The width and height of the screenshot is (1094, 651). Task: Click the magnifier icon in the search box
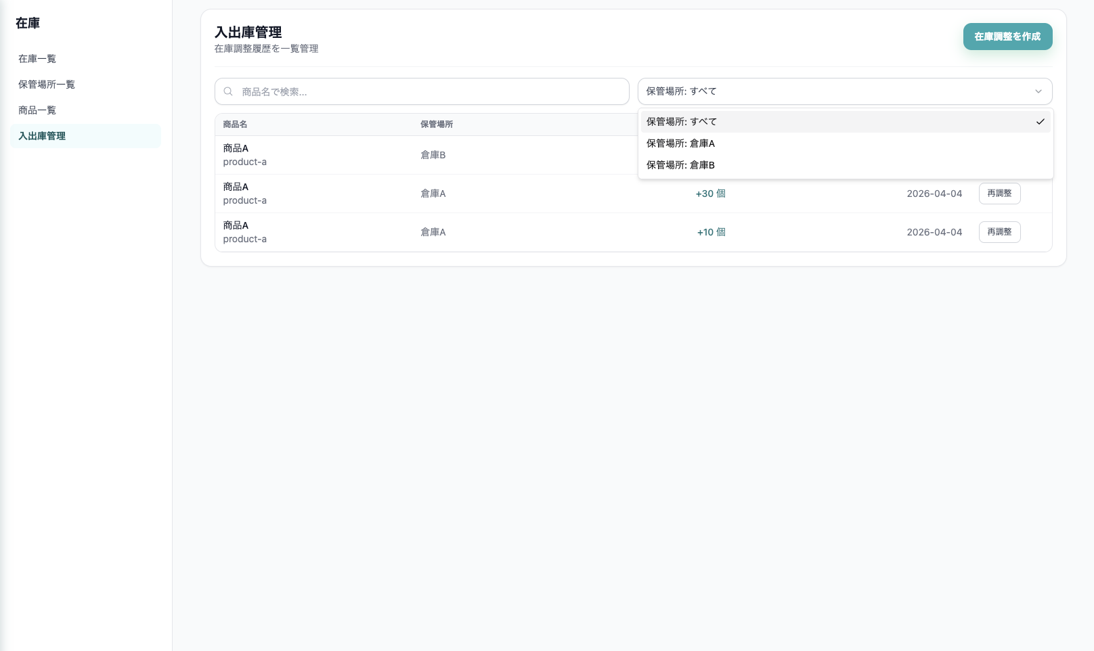click(228, 91)
